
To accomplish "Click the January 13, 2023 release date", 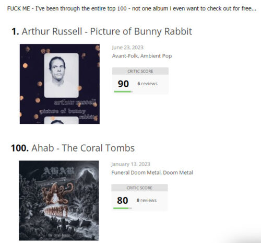I will (x=130, y=164).
